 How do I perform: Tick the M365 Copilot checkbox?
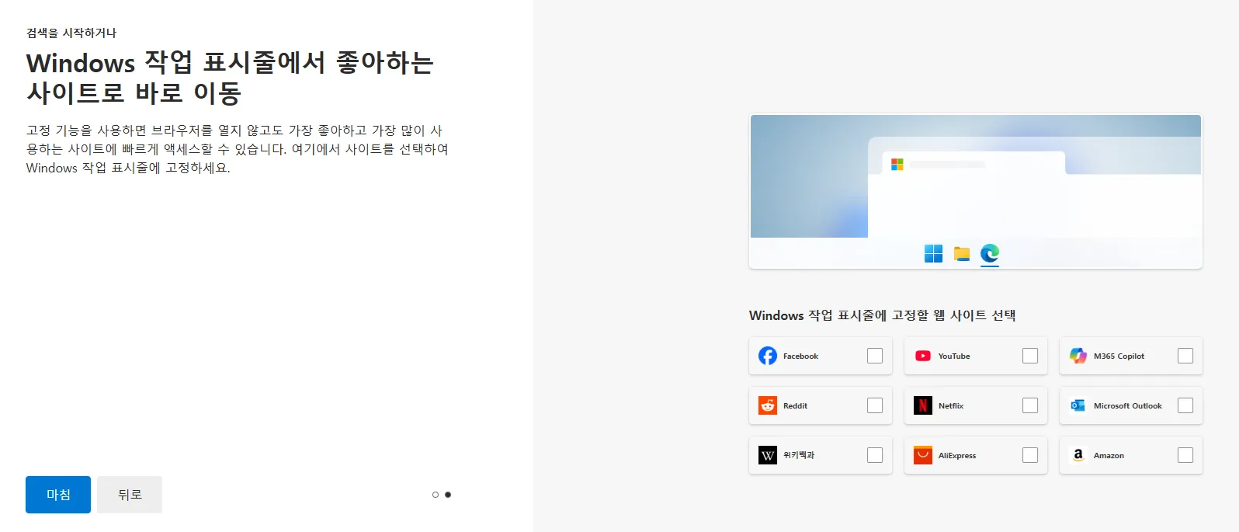pyautogui.click(x=1185, y=356)
